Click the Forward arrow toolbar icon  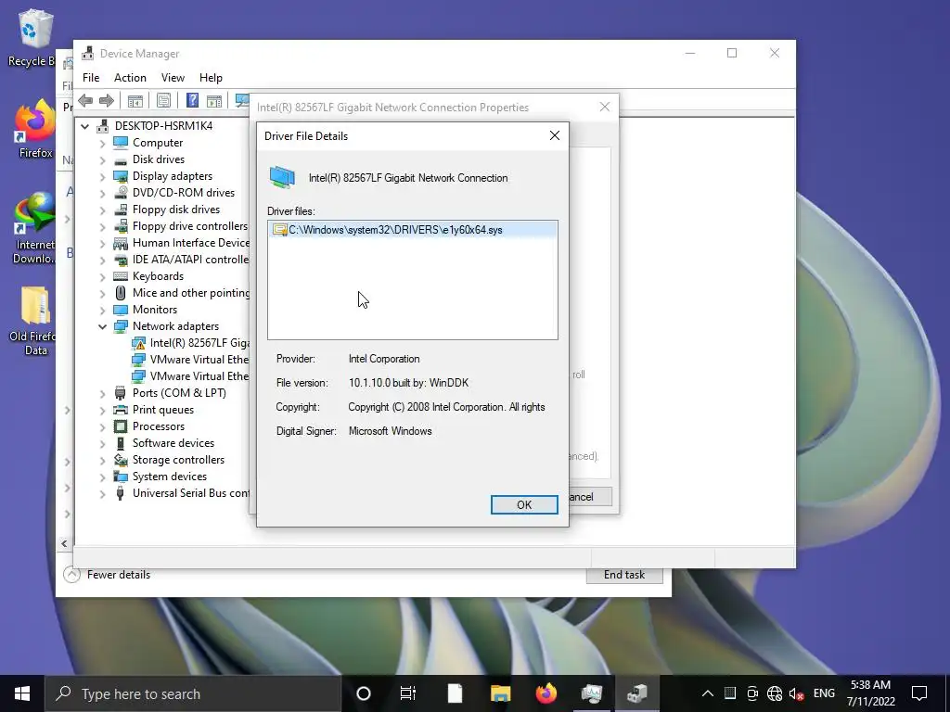[107, 100]
